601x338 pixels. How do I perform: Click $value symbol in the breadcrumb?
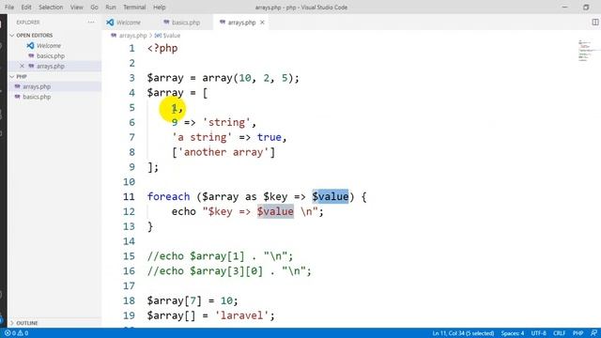172,36
